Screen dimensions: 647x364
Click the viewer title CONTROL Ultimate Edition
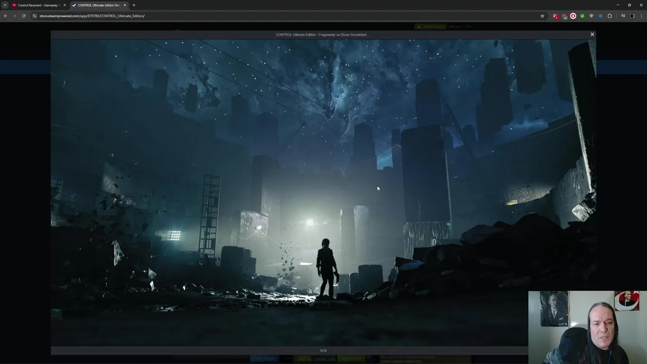pyautogui.click(x=321, y=35)
